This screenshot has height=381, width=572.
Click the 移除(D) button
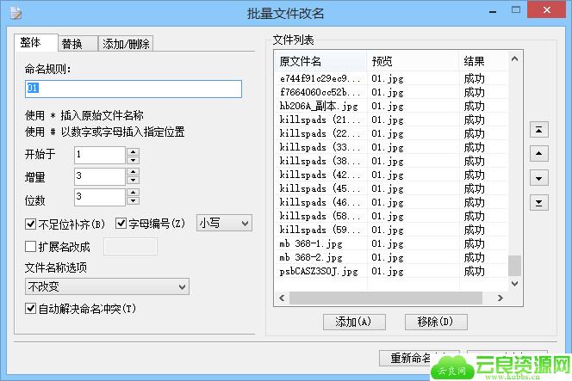436,322
